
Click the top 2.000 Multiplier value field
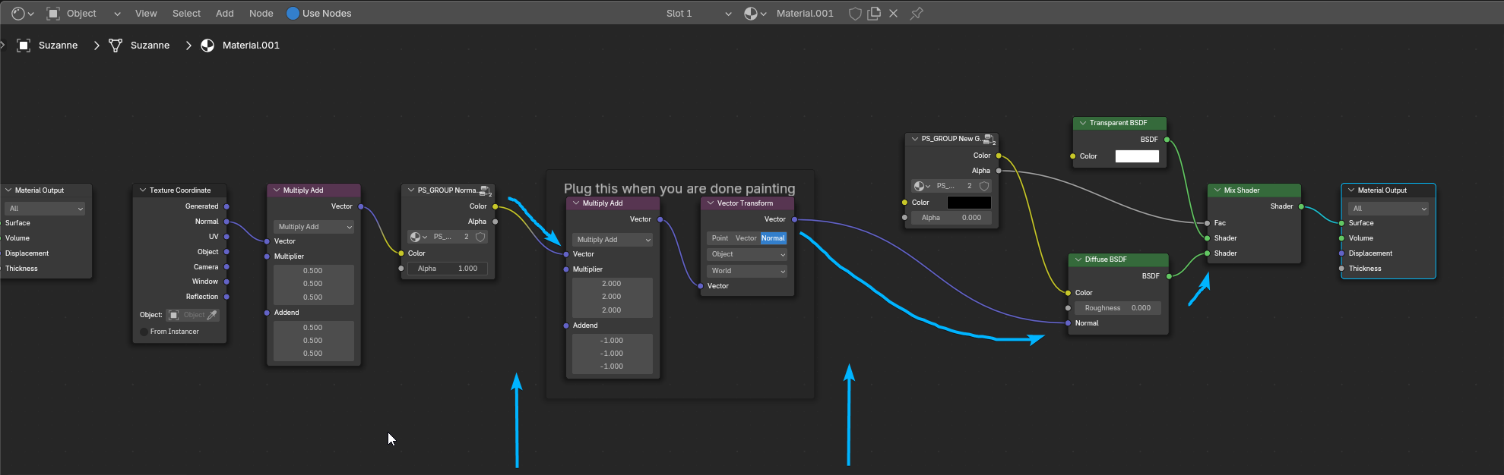coord(613,284)
